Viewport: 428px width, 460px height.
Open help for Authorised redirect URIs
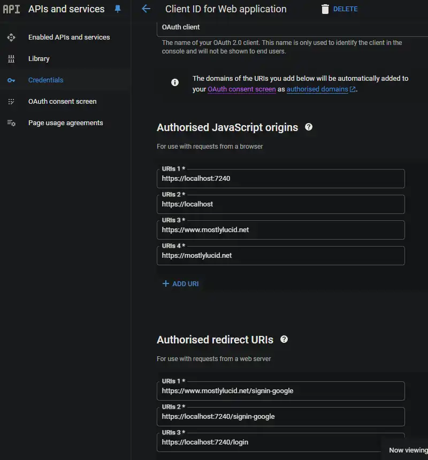[284, 339]
